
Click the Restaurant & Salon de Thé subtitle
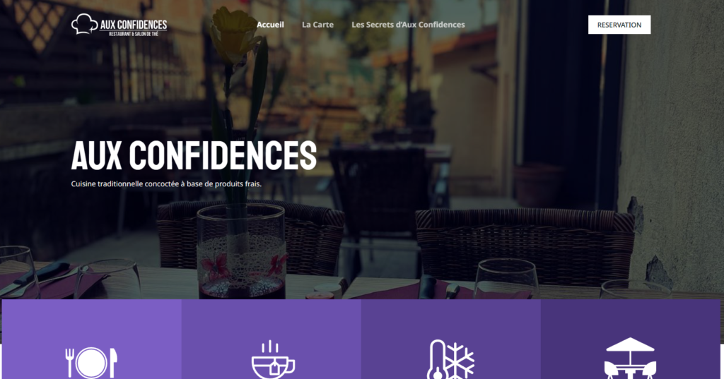134,34
